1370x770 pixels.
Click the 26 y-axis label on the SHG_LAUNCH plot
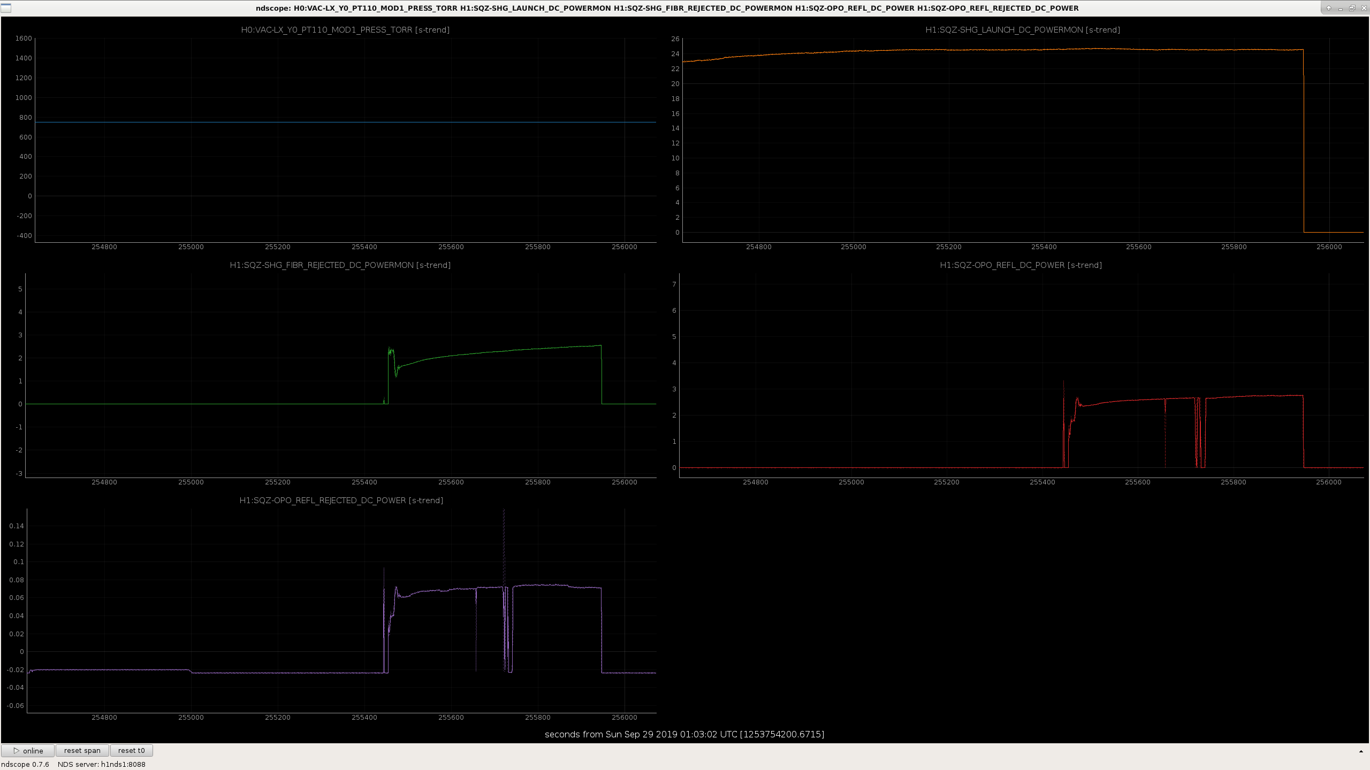point(675,39)
